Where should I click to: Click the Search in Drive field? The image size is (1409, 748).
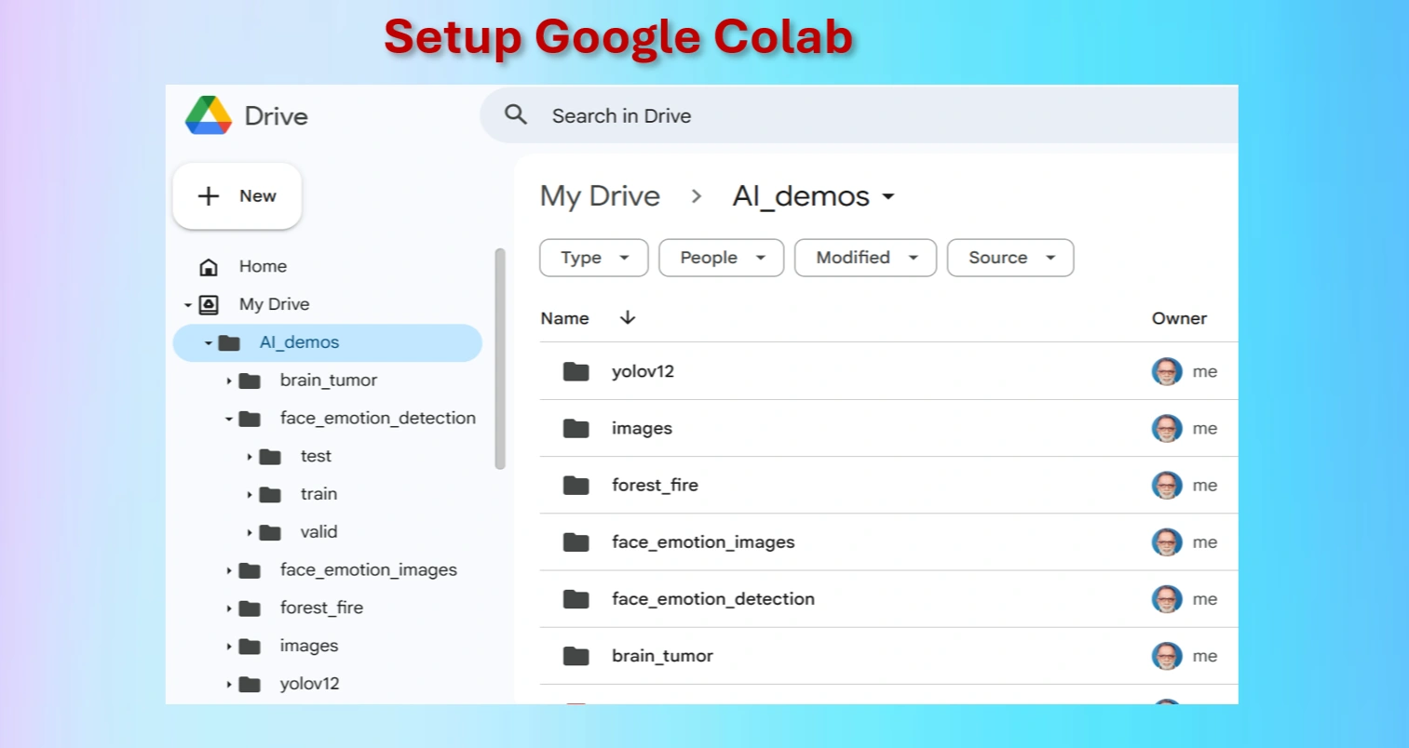point(859,115)
